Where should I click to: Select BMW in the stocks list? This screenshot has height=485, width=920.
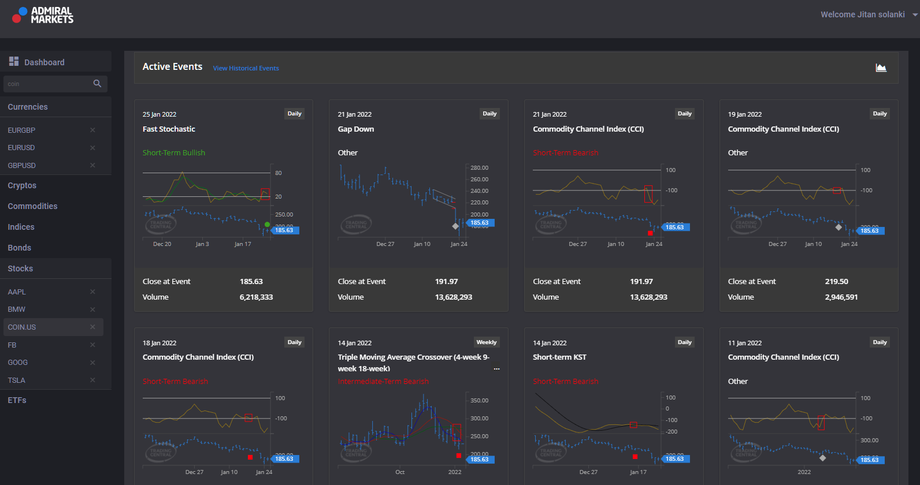coord(17,309)
